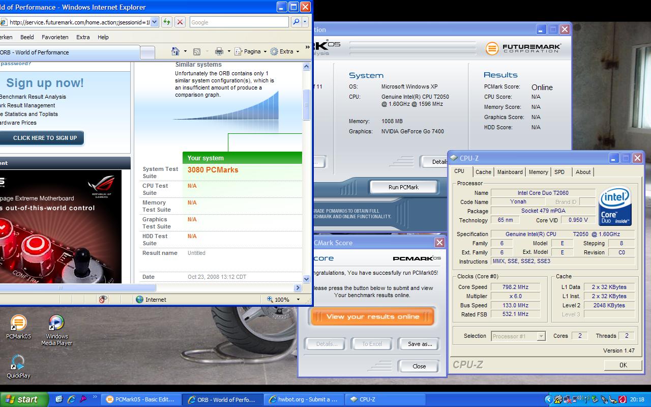The height and width of the screenshot is (407, 651).
Task: Click the Intel Core Duo inside logo
Action: pyautogui.click(x=615, y=206)
